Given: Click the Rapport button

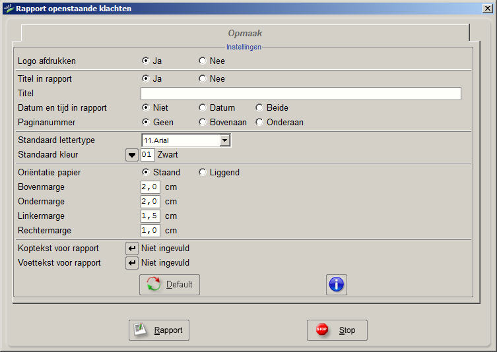Looking at the screenshot, I should click(159, 330).
